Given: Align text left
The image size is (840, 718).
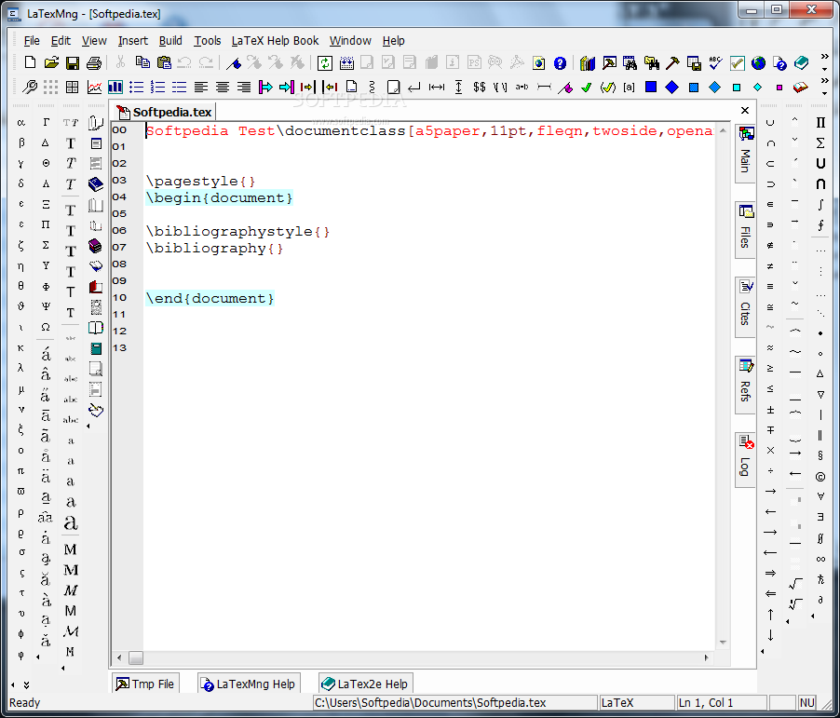Looking at the screenshot, I should [201, 87].
